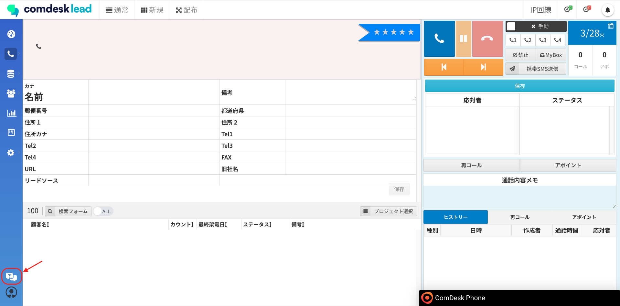Pause the call with the hold button
620x306 pixels.
point(463,38)
